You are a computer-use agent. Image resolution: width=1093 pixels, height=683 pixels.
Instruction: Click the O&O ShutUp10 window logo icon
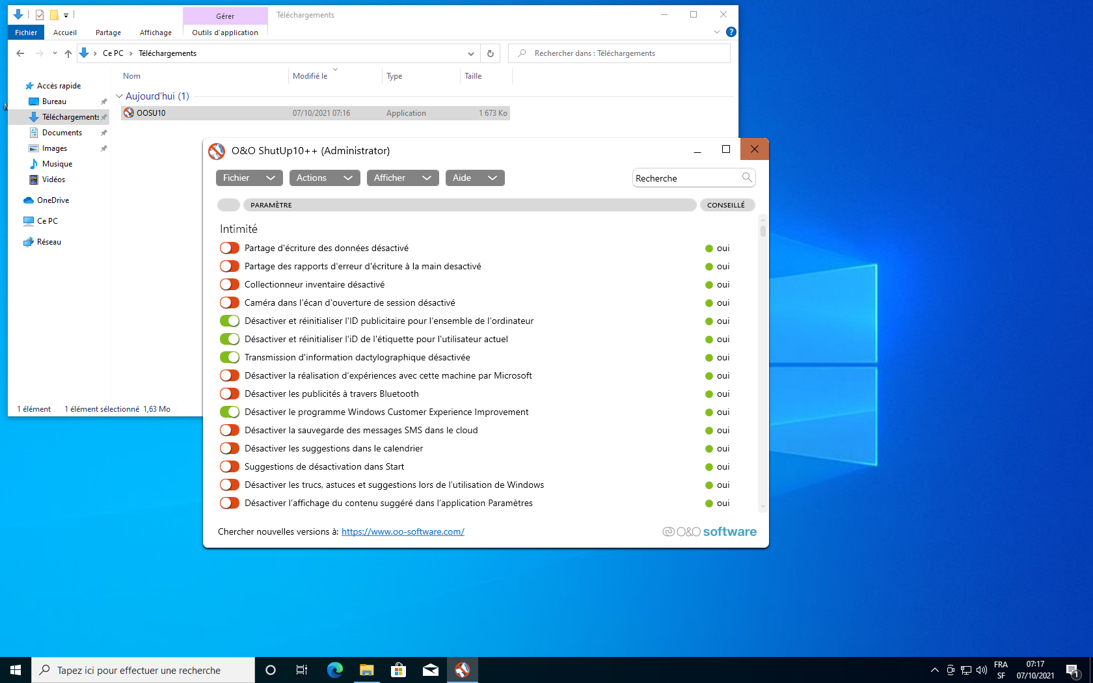pos(217,151)
